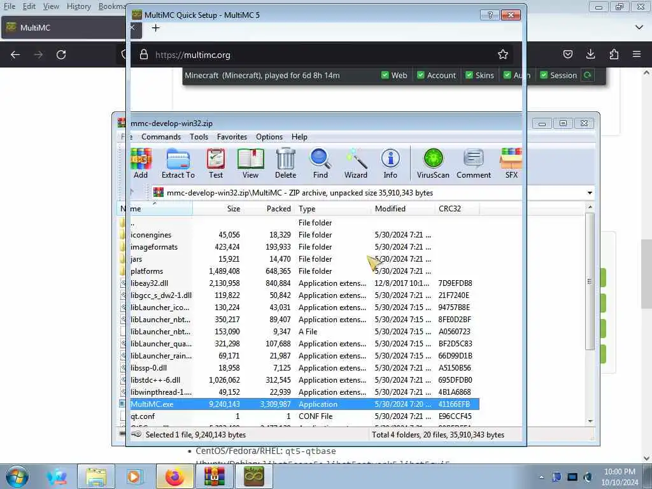
Task: Sort file list by Packed column
Action: coord(269,209)
